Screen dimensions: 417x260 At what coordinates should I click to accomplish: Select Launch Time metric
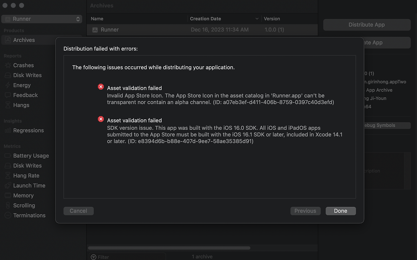pyautogui.click(x=29, y=186)
